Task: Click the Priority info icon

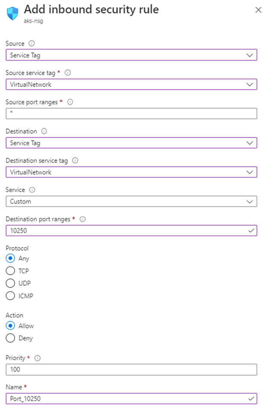Action: click(37, 358)
